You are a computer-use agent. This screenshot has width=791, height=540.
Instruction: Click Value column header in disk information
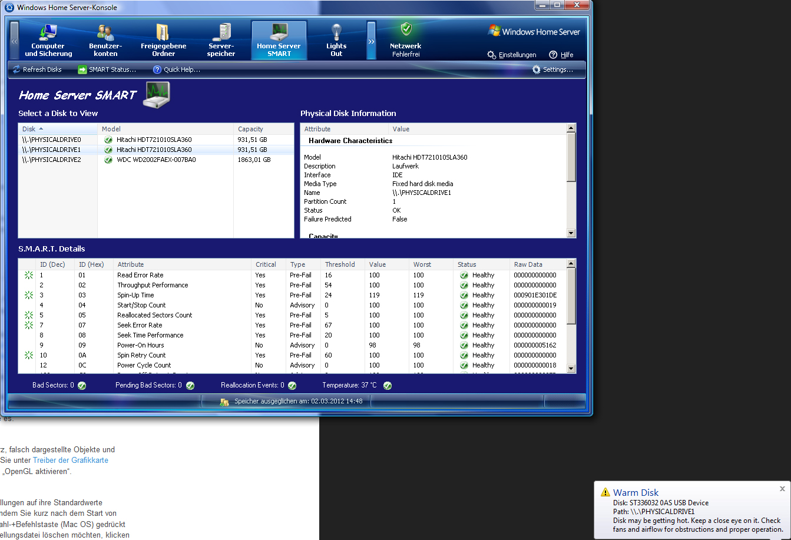pyautogui.click(x=477, y=129)
